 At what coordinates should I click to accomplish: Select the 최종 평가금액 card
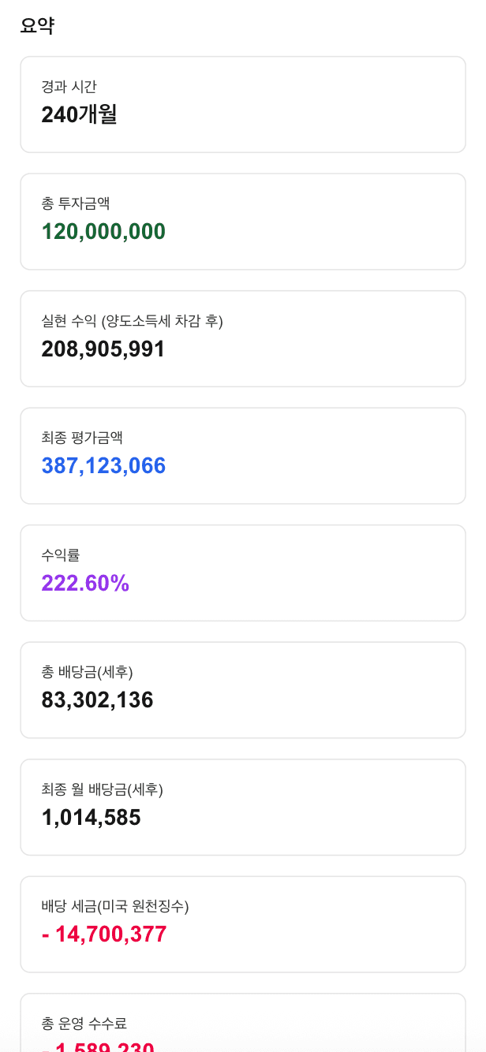[x=242, y=456]
